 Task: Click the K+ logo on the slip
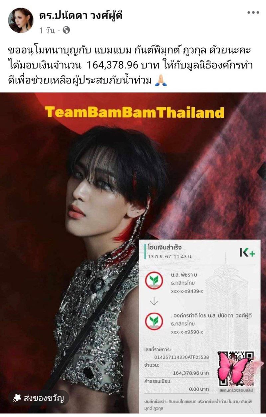point(248,252)
